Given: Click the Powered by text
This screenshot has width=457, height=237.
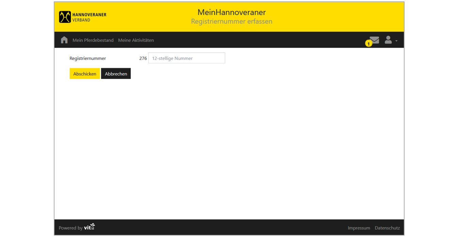Looking at the screenshot, I should pyautogui.click(x=70, y=228).
